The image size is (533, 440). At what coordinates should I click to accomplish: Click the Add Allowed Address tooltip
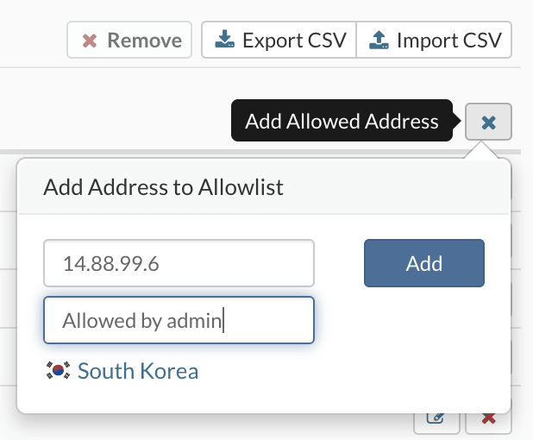[x=342, y=121]
